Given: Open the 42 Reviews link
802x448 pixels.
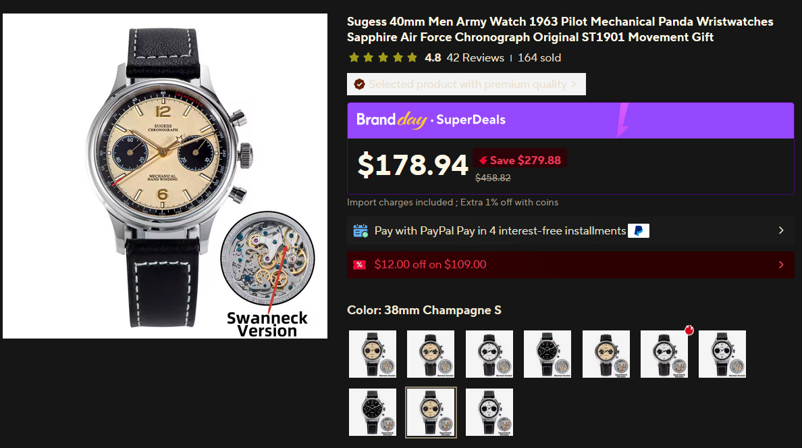Looking at the screenshot, I should pos(475,58).
